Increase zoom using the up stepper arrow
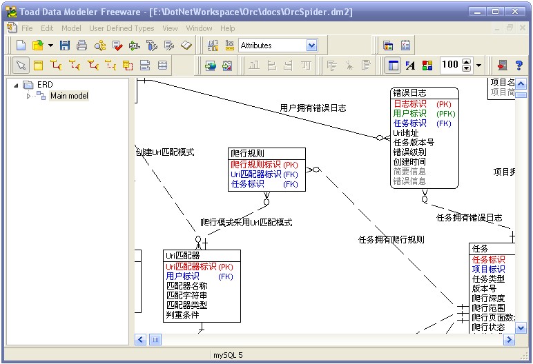Image resolution: width=533 pixels, height=364 pixels. pyautogui.click(x=467, y=61)
